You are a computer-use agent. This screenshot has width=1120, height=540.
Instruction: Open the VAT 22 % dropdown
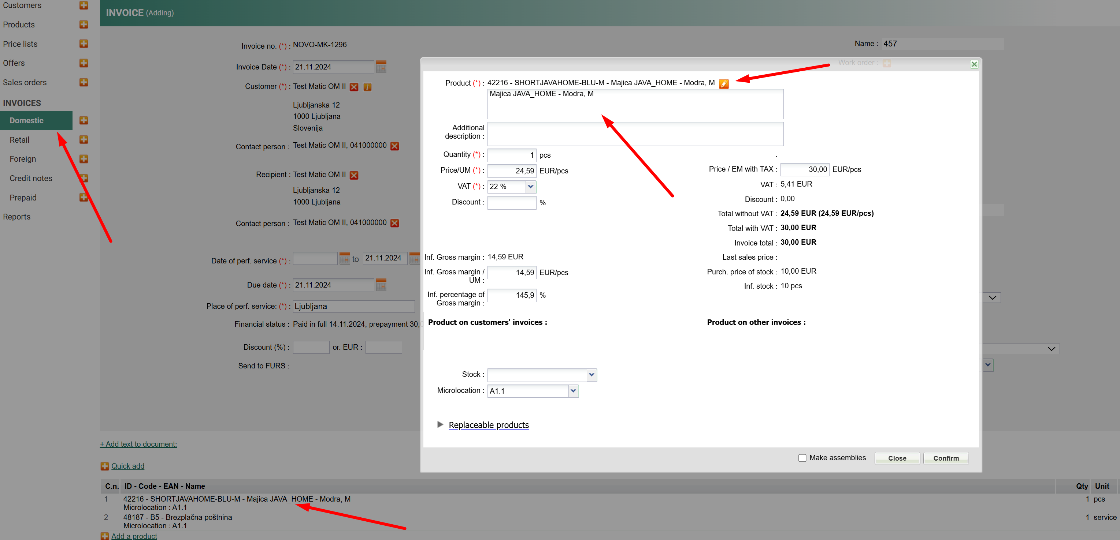tap(530, 187)
